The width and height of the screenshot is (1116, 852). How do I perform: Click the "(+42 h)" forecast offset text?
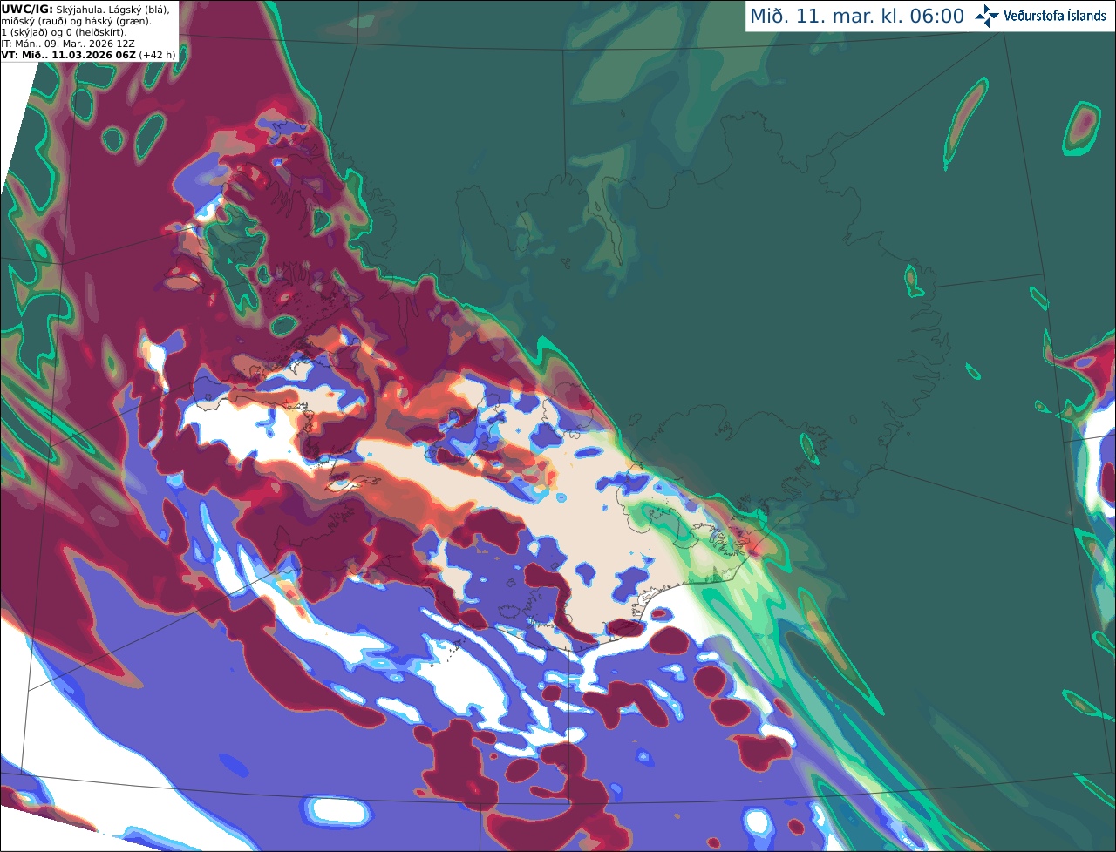pyautogui.click(x=157, y=54)
